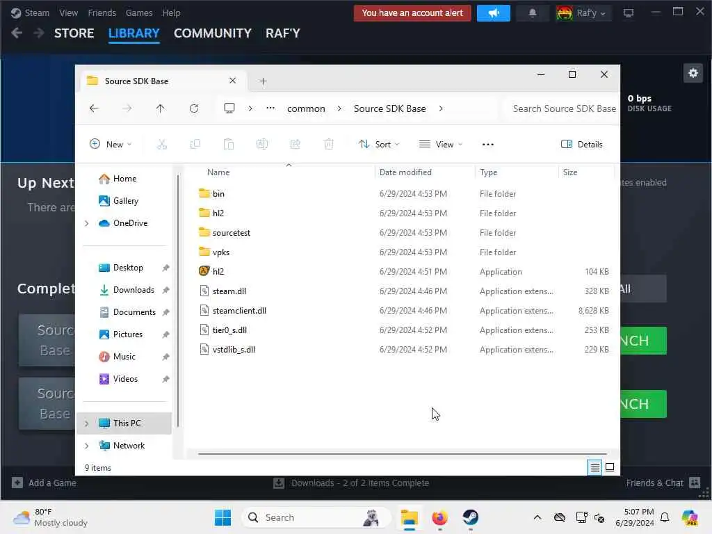Show hidden system tray icons
The image size is (712, 534).
click(537, 517)
